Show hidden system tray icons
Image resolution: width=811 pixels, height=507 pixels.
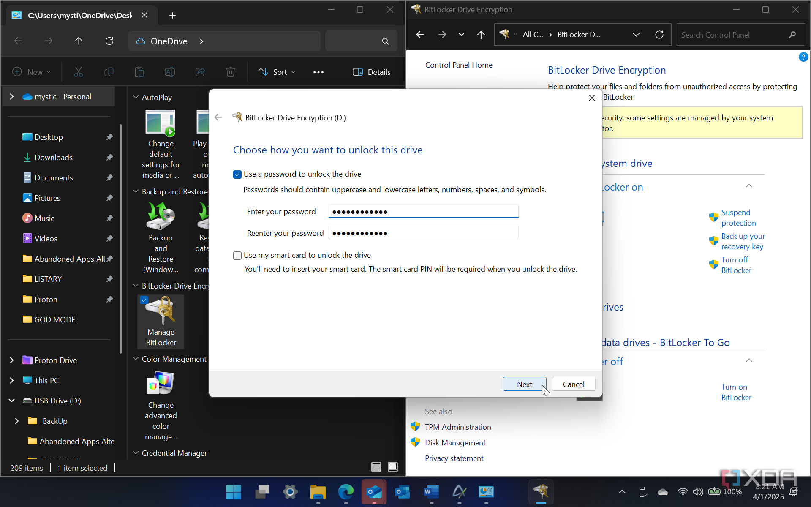[x=622, y=492]
